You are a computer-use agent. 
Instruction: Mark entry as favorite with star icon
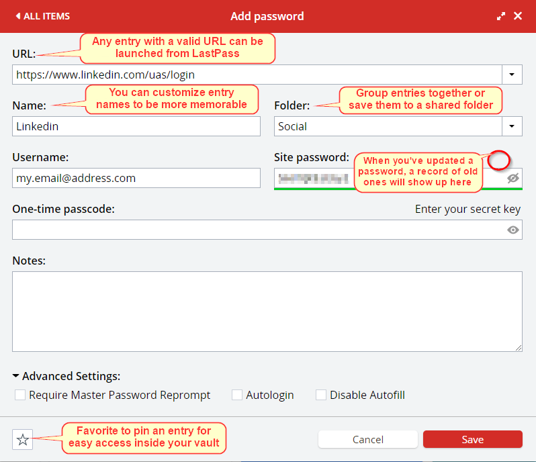click(23, 439)
